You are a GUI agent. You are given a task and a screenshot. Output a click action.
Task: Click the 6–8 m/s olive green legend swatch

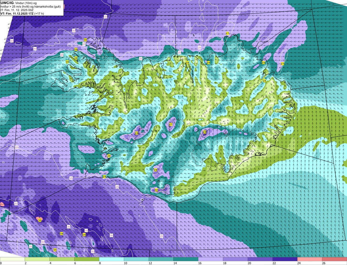(87, 259)
